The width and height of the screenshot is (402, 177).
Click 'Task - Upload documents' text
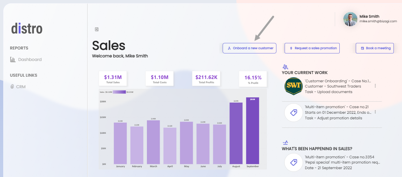pos(329,92)
